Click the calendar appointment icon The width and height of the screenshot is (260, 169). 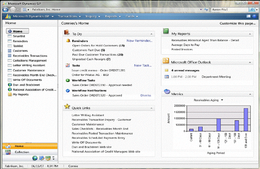(x=167, y=77)
